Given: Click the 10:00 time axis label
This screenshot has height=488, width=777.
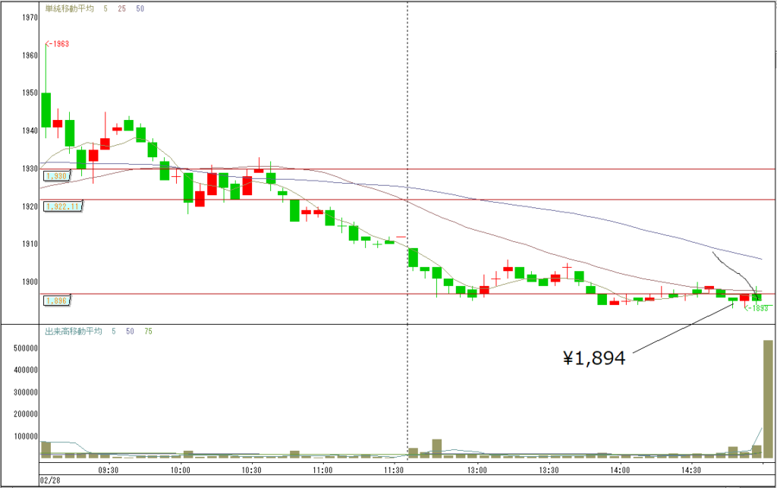Looking at the screenshot, I should coord(181,470).
